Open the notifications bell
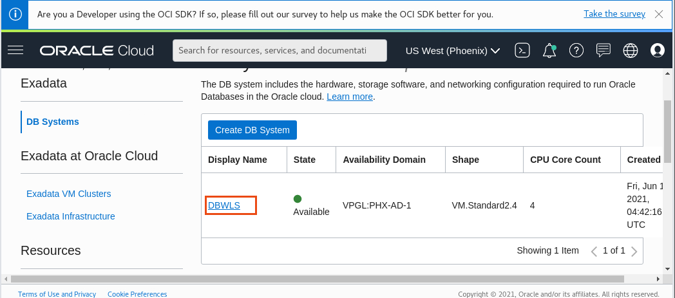 pyautogui.click(x=549, y=51)
